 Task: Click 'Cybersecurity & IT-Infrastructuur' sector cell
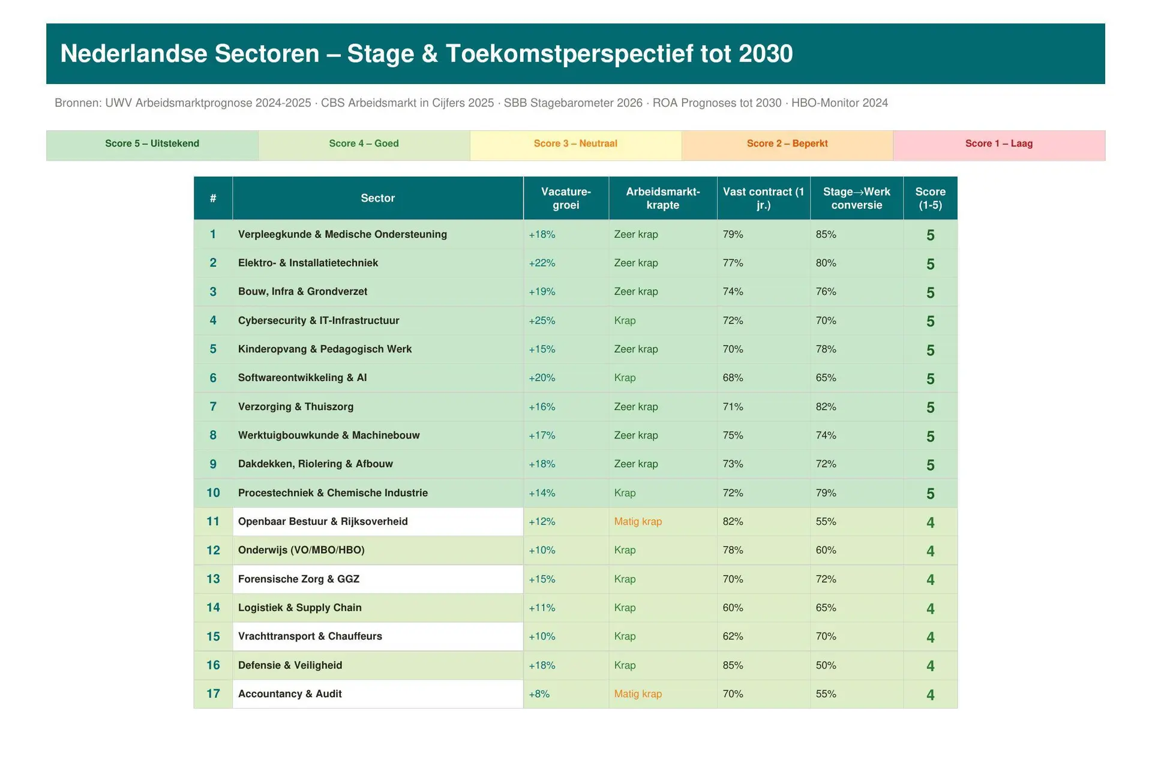click(378, 320)
